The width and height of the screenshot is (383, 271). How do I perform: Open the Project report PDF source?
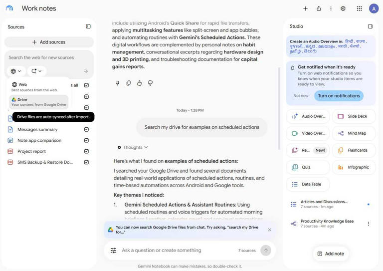(x=31, y=151)
